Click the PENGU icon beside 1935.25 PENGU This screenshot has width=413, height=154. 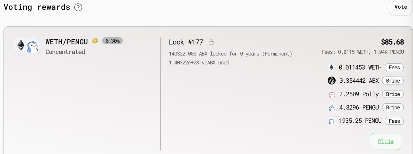click(x=331, y=121)
